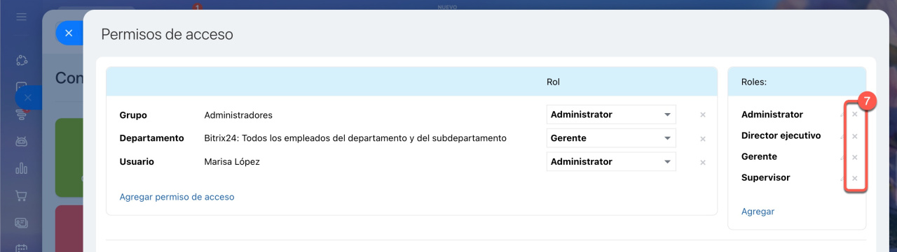
Task: Delete the Administrator role
Action: click(x=854, y=114)
